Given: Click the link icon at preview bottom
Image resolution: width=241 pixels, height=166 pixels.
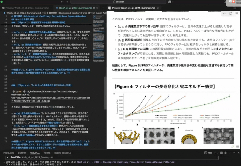Looking at the screenshot, I should 233,146.
